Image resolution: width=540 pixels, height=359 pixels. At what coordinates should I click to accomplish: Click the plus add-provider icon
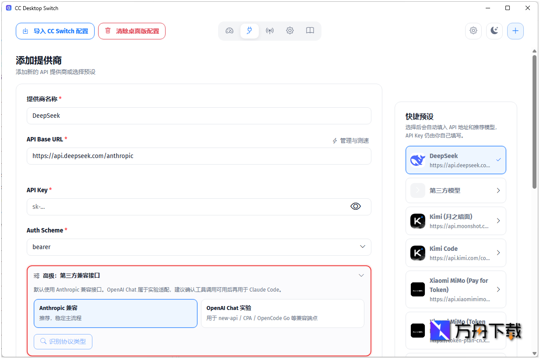(x=515, y=31)
